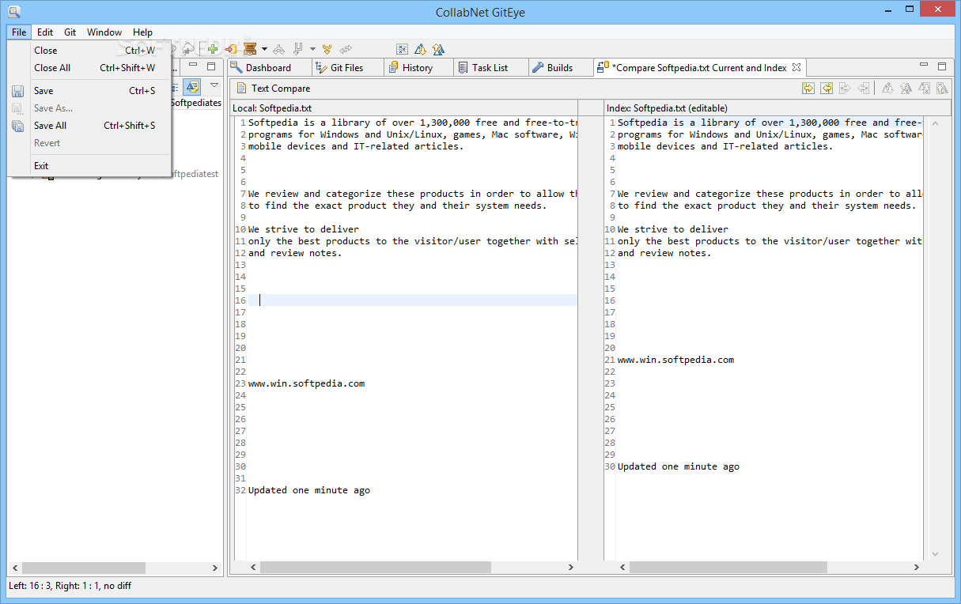
Task: Click the Index pane vertical scroll up arrow
Action: coord(936,123)
